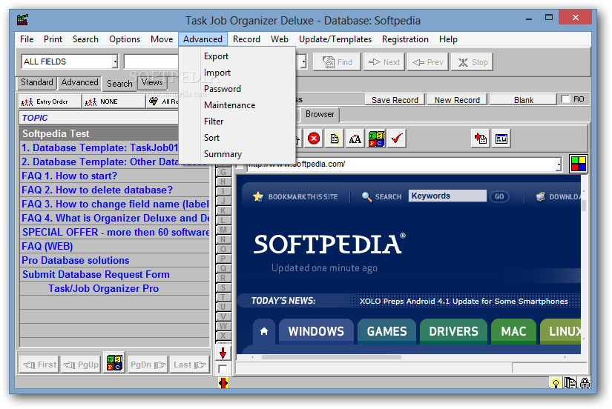Click the GO button on Softpedia page

(499, 196)
